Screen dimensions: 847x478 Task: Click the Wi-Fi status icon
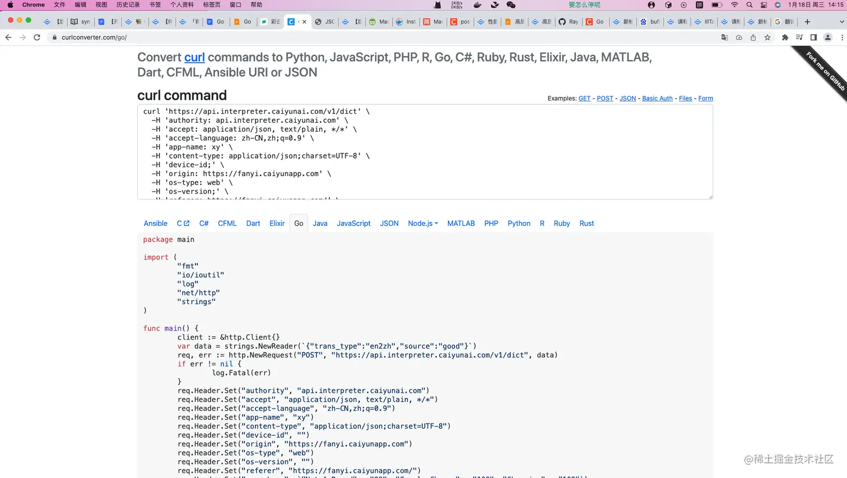click(x=734, y=5)
